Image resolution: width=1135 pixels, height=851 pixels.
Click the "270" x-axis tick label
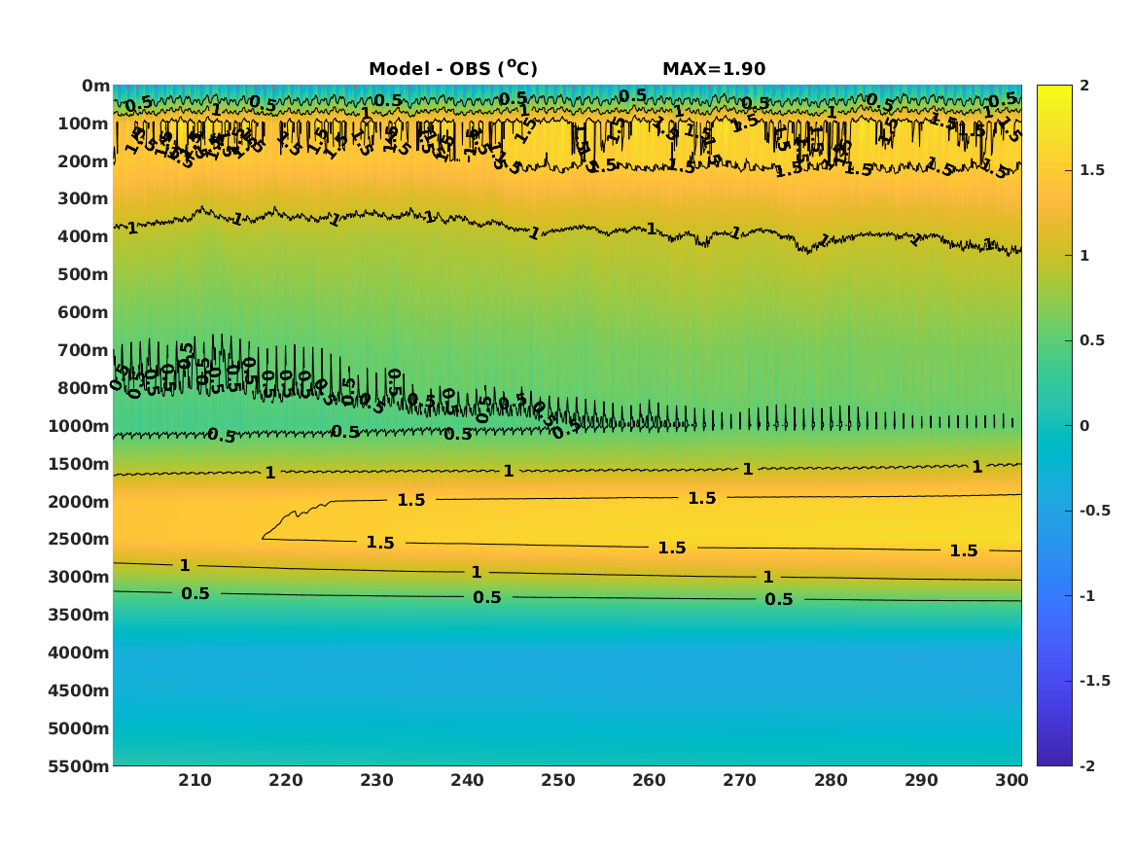coord(740,780)
